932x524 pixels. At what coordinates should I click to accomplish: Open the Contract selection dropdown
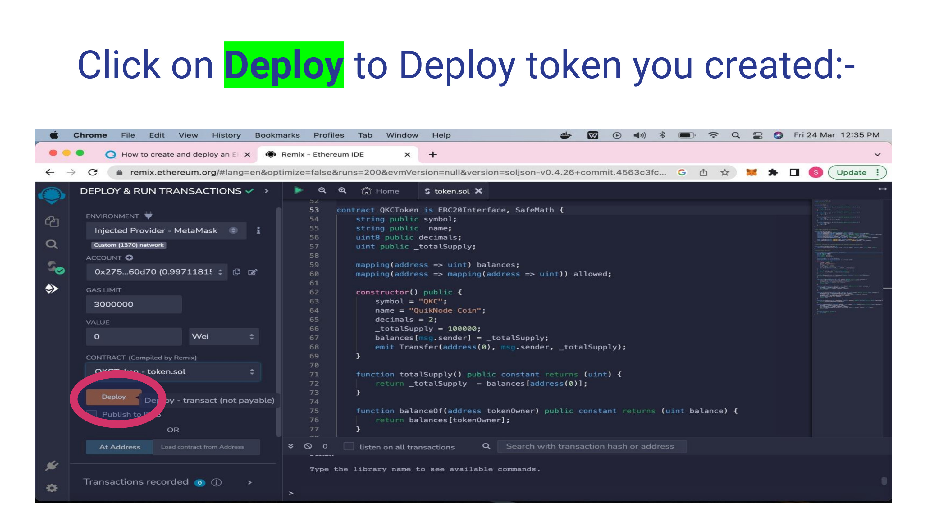(x=173, y=371)
